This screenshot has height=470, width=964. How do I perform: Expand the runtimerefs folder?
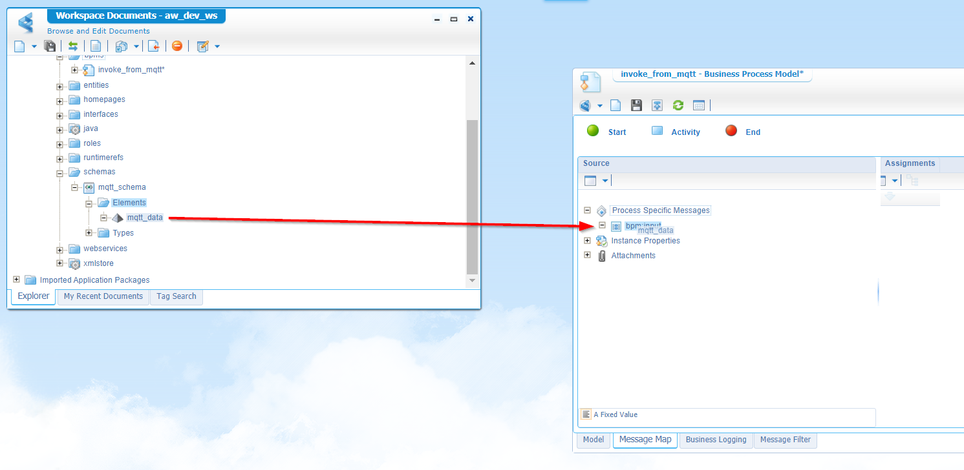[59, 159]
